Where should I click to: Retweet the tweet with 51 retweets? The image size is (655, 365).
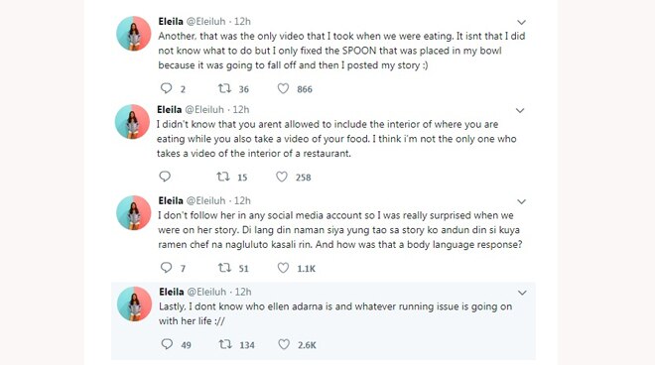pyautogui.click(x=224, y=267)
